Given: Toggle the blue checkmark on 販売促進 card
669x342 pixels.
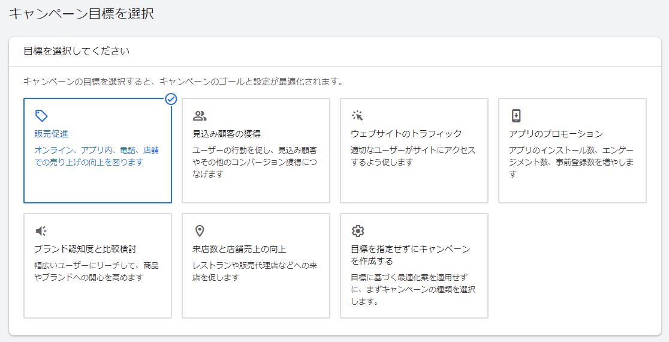Looking at the screenshot, I should [171, 99].
